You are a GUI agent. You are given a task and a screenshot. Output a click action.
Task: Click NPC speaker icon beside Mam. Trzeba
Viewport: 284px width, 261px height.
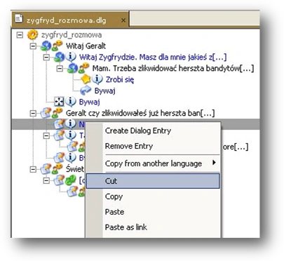point(83,68)
